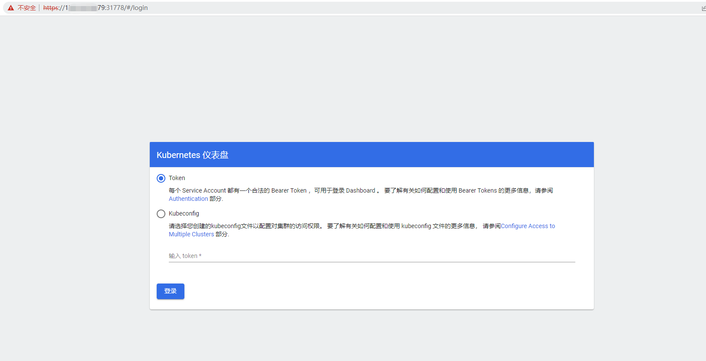Click the red warning triangle in address bar

pos(11,8)
